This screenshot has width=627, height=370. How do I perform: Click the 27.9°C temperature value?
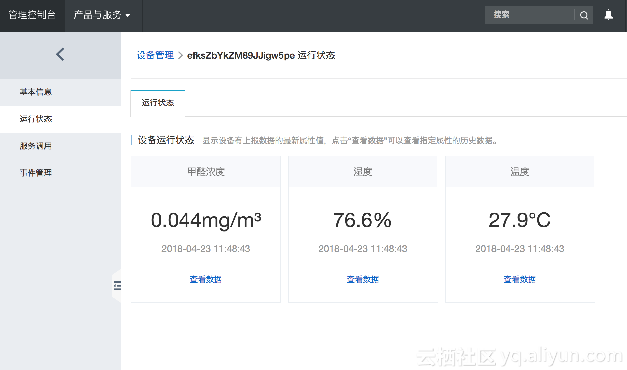[x=520, y=220]
